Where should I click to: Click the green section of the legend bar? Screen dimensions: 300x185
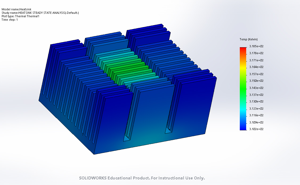[243, 88]
